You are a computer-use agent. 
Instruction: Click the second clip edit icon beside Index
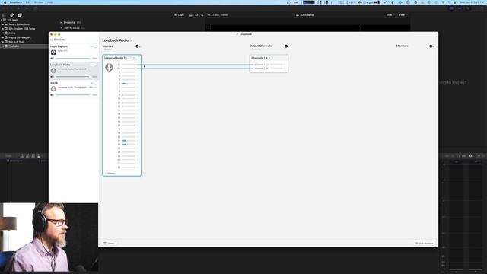(27, 156)
